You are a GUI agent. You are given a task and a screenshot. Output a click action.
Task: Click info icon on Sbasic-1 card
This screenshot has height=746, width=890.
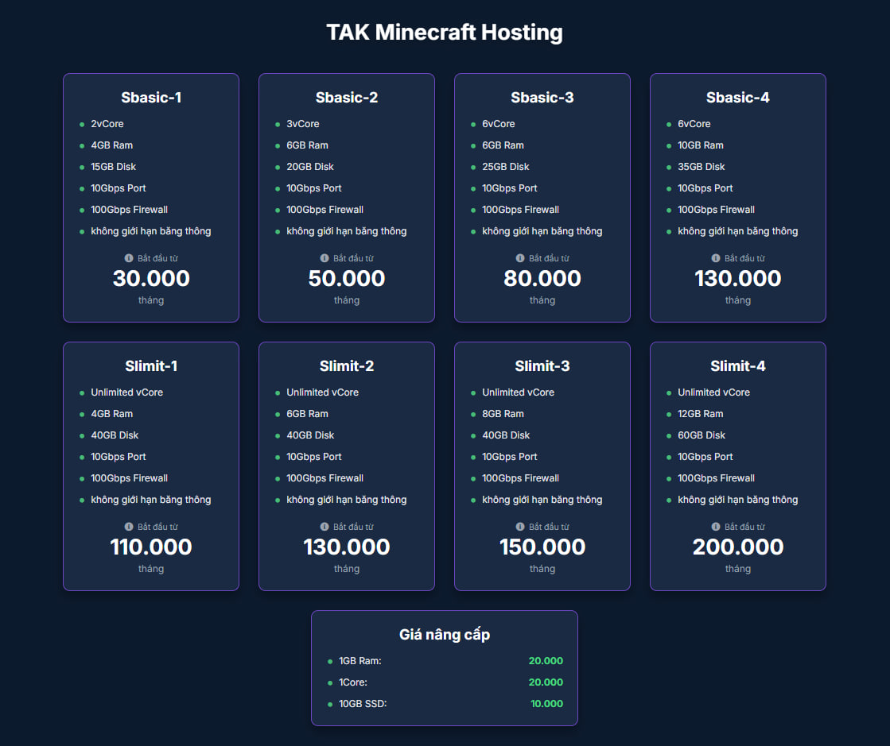(129, 258)
